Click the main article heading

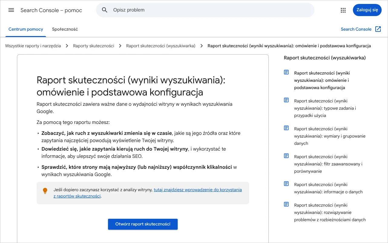click(131, 86)
